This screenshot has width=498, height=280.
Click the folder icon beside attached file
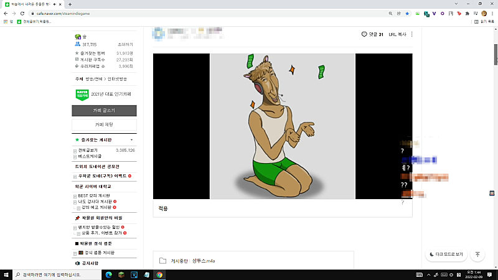click(x=162, y=261)
